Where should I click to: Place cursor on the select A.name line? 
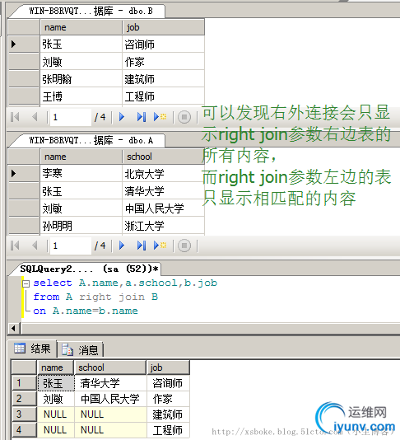point(125,283)
